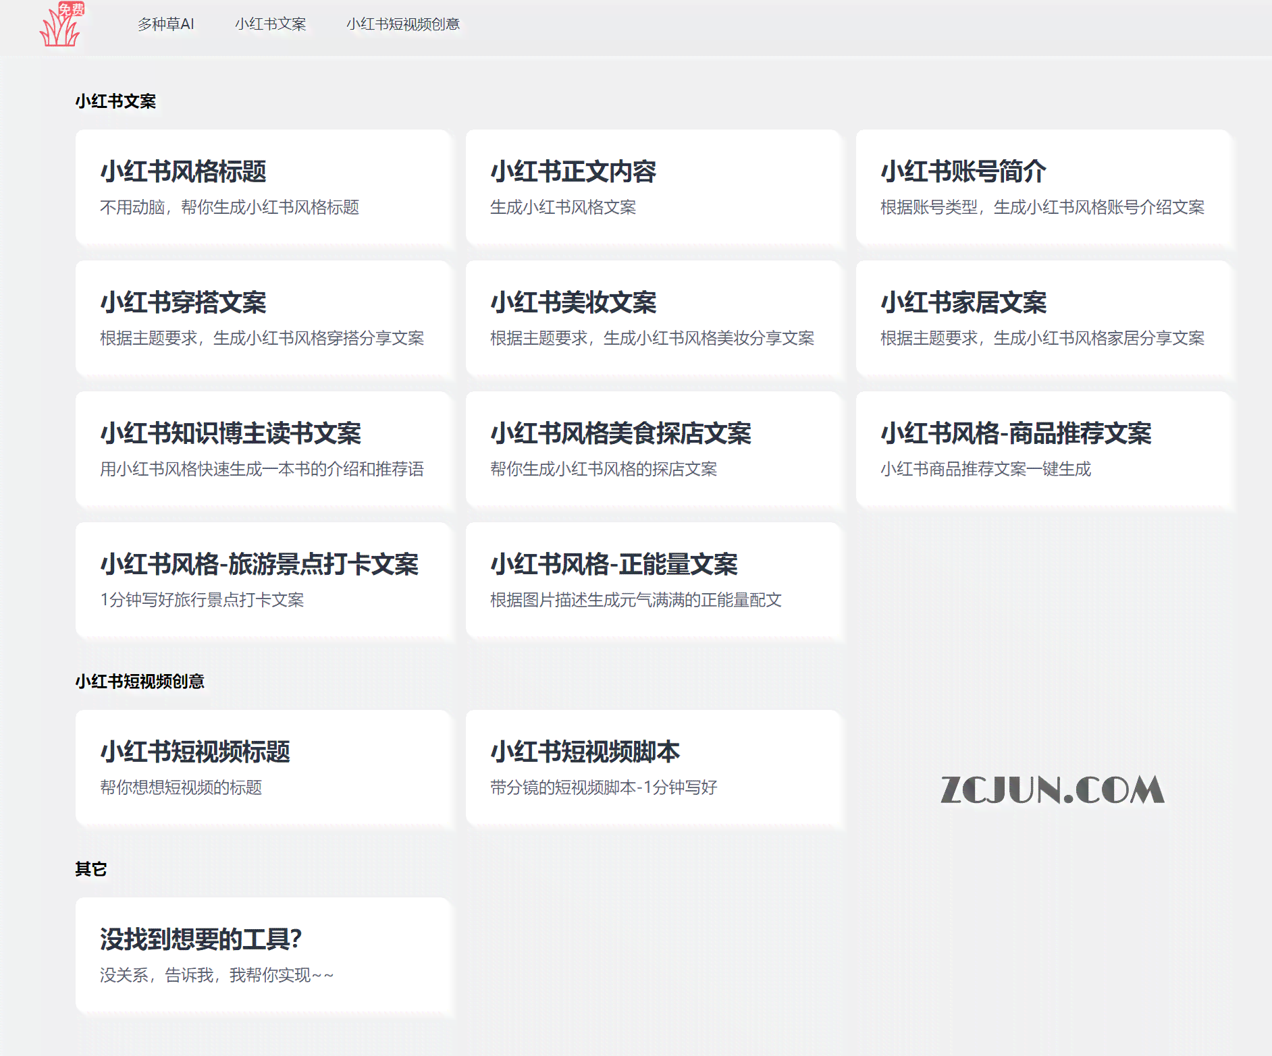Click the 小红书文案 section heading
This screenshot has width=1272, height=1056.
click(115, 101)
